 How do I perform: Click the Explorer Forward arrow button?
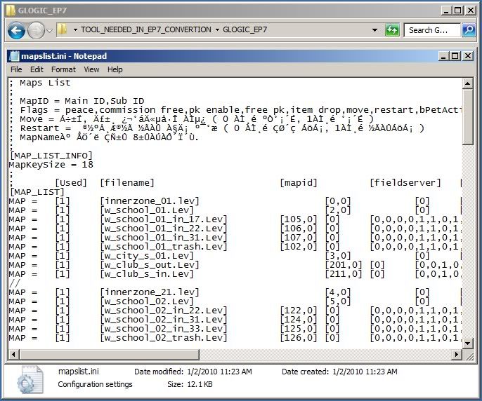(36, 30)
